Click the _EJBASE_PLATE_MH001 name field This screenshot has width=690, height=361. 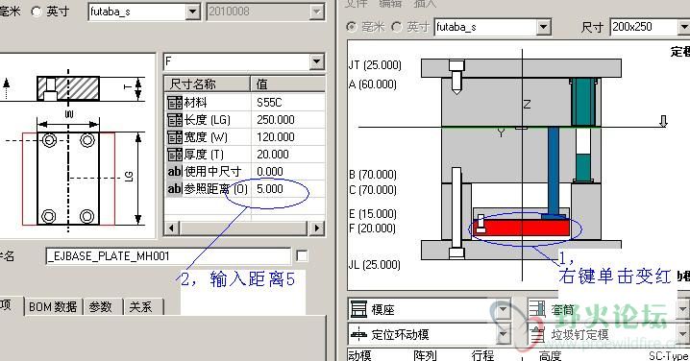pyautogui.click(x=168, y=256)
